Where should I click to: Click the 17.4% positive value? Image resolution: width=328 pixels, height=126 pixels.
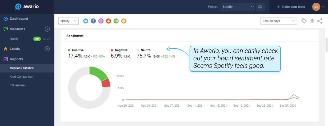click(x=75, y=56)
